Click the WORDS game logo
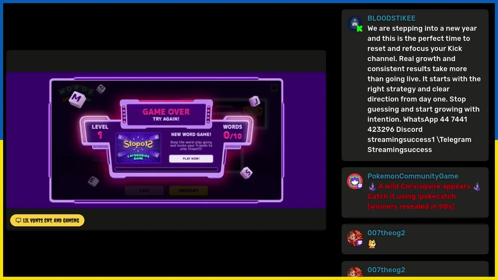The image size is (498, 280). pyautogui.click(x=77, y=94)
